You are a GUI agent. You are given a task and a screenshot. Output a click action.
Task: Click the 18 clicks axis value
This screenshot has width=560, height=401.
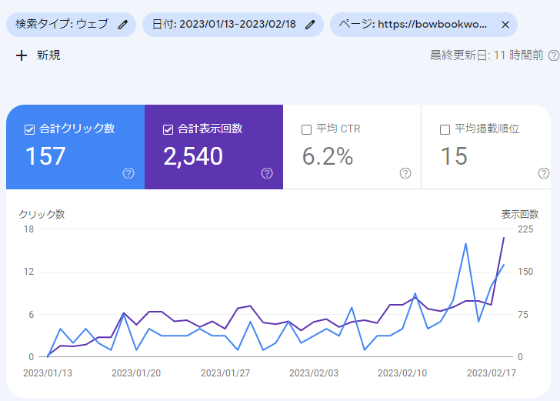[x=28, y=229]
